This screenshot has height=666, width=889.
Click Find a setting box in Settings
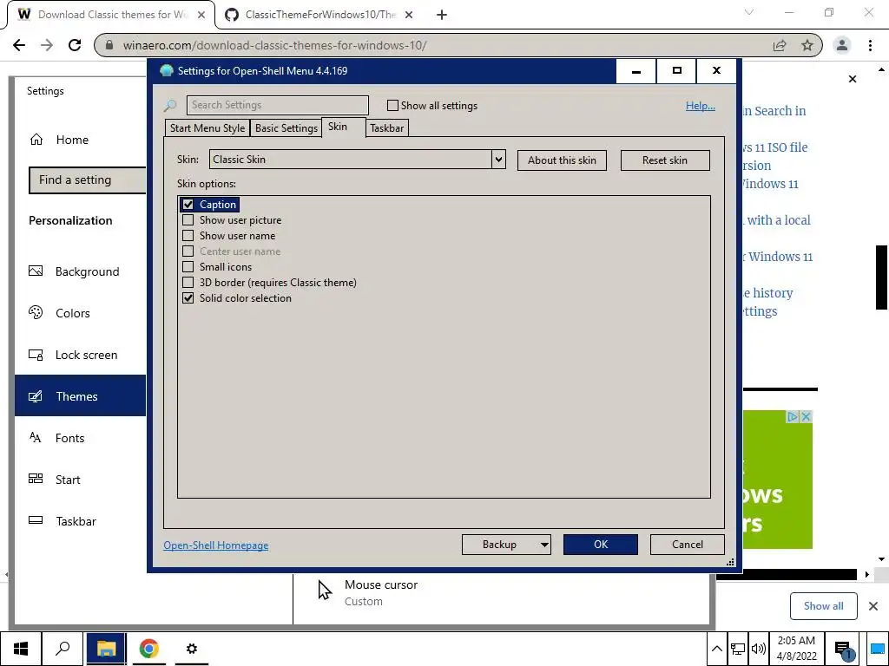(x=88, y=180)
